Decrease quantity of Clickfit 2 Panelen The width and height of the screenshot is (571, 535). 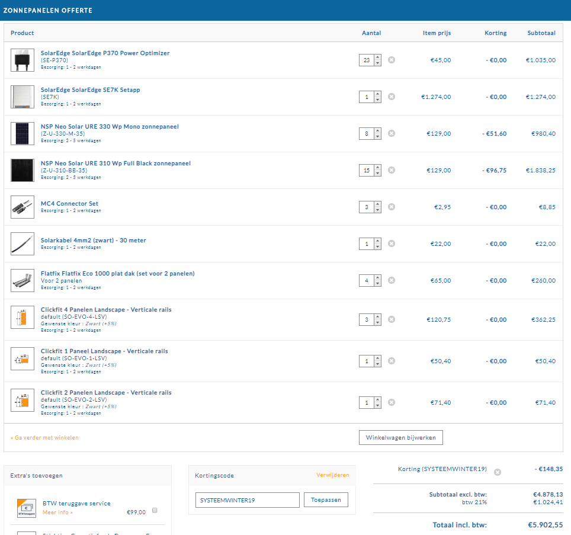378,406
